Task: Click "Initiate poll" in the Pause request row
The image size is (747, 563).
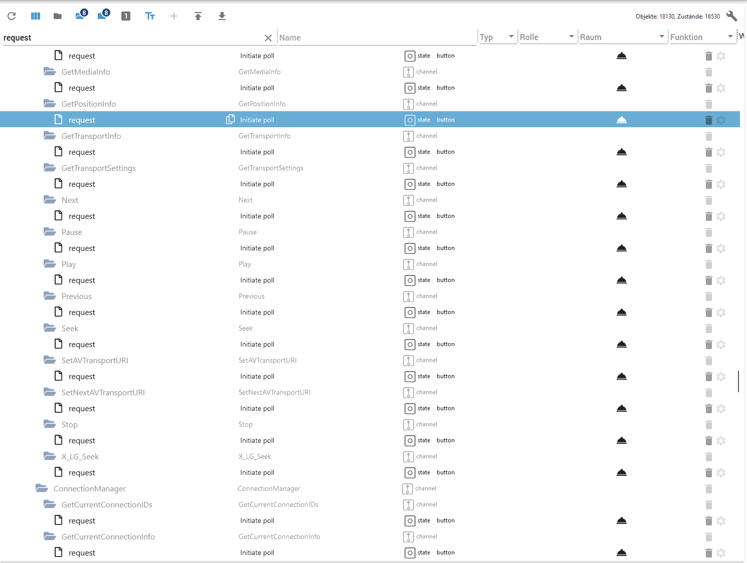Action: pyautogui.click(x=257, y=248)
